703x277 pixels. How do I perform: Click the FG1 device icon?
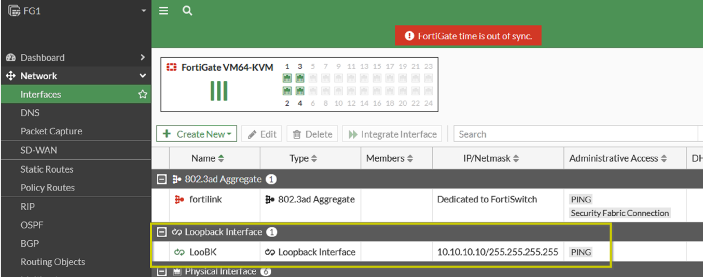pos(14,10)
